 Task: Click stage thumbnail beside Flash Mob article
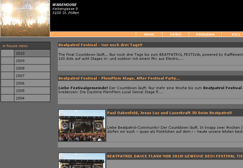(82, 161)
